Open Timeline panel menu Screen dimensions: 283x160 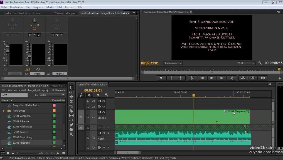(270, 84)
